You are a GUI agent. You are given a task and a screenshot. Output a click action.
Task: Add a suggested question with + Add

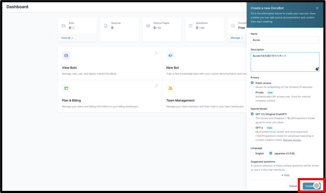[x=285, y=175]
